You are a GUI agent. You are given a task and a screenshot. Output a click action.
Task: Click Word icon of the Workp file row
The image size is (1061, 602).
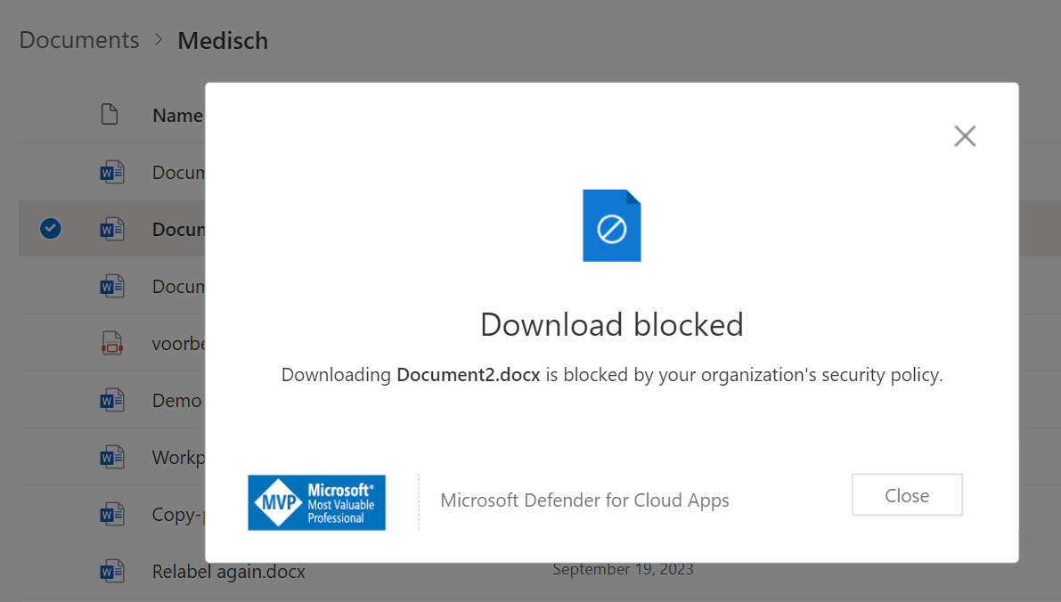(111, 458)
